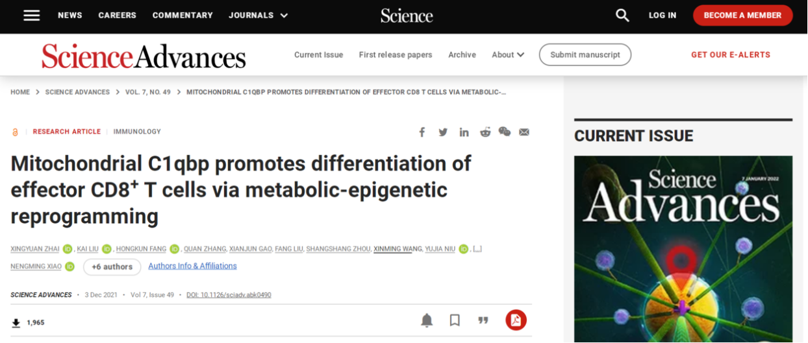Enable article alerts with bell icon
This screenshot has height=343, width=808.
[x=427, y=320]
